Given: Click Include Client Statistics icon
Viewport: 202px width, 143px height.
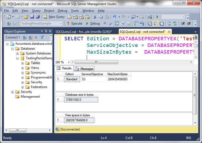Looking at the screenshot, I should point(142,23).
